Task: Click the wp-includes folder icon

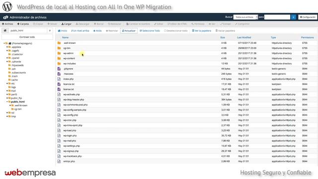Action: 59,64
